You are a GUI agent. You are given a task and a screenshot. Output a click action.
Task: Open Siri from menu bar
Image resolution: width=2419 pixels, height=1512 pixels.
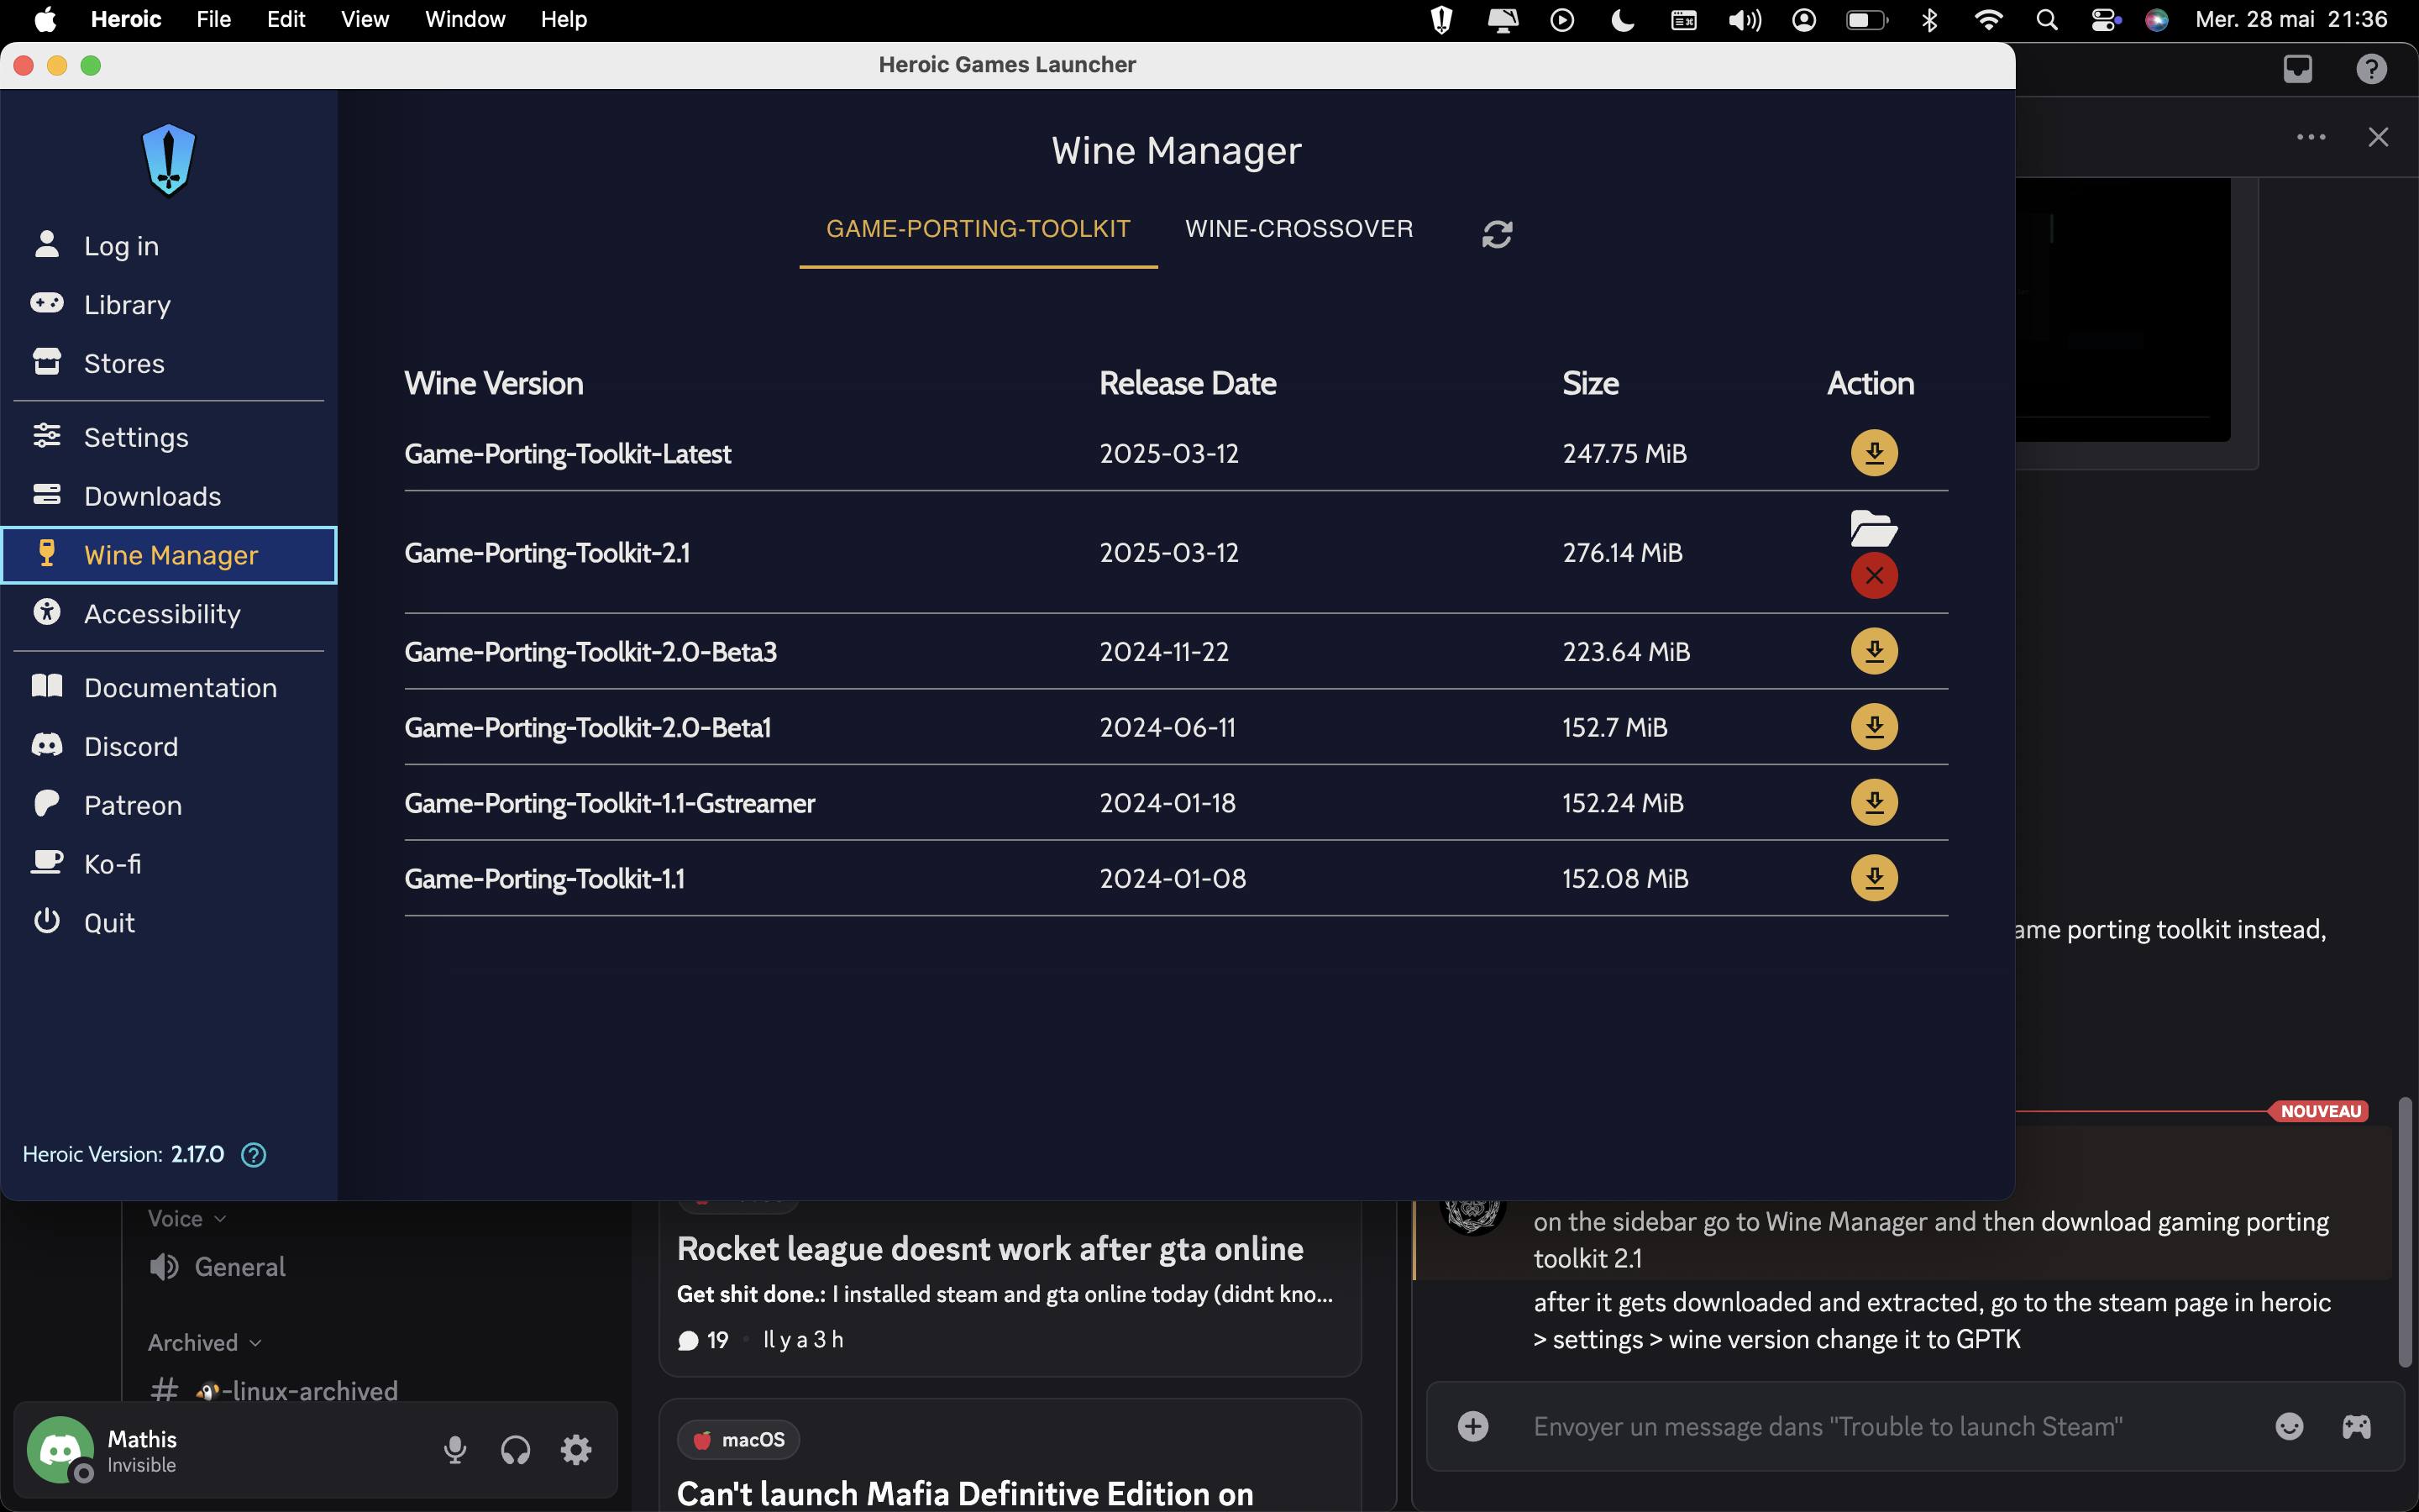point(2156,20)
